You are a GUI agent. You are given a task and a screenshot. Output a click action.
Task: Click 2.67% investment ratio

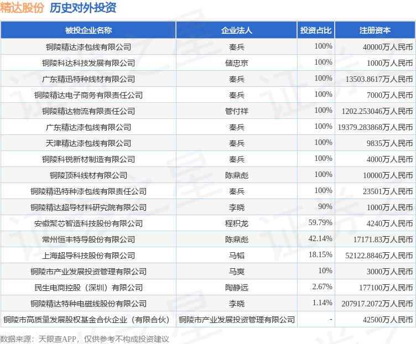[x=322, y=286]
